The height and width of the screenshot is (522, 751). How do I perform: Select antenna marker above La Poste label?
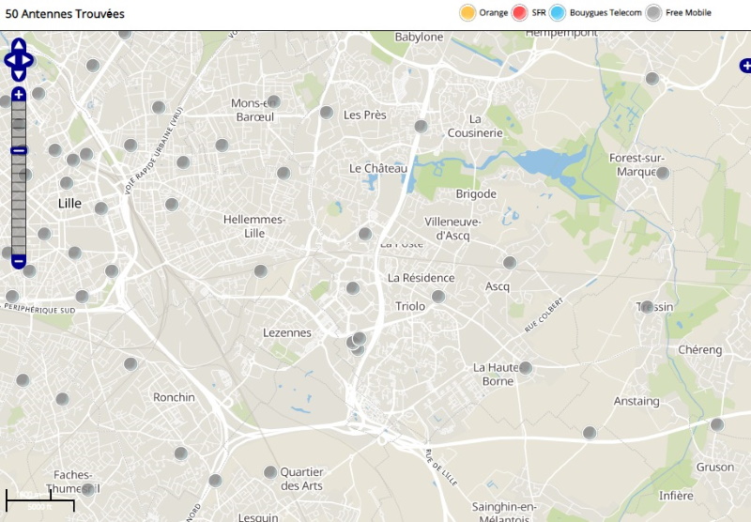point(365,234)
